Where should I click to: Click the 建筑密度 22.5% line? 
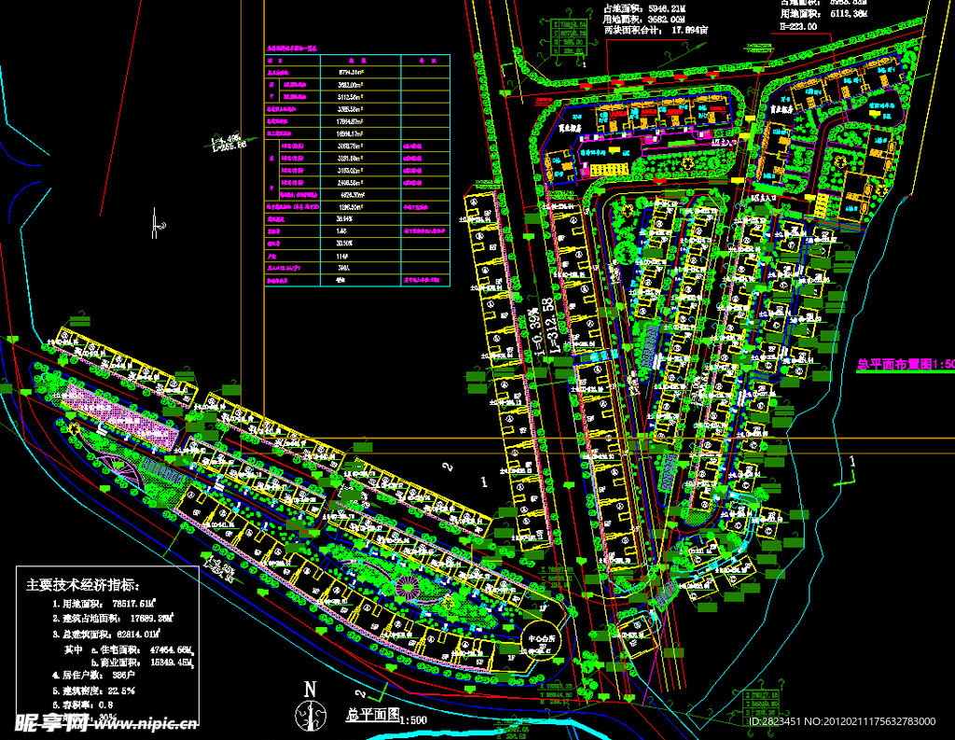95,691
